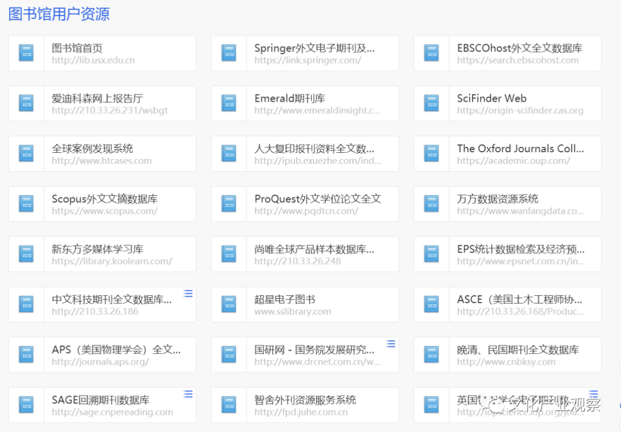This screenshot has height=432, width=621.
Task: Open EBSCOhost外文全文数据库
Action: [508, 53]
